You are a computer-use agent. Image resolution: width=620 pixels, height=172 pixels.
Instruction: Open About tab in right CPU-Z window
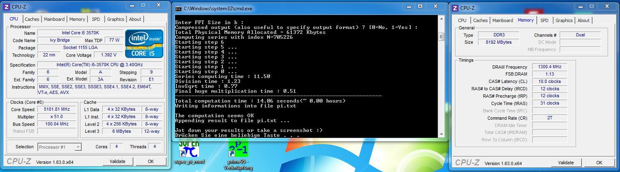583,20
